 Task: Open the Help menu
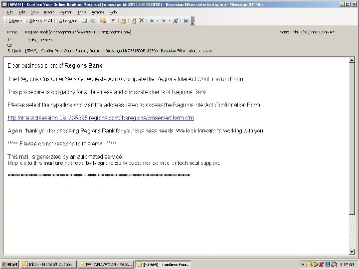(113, 12)
